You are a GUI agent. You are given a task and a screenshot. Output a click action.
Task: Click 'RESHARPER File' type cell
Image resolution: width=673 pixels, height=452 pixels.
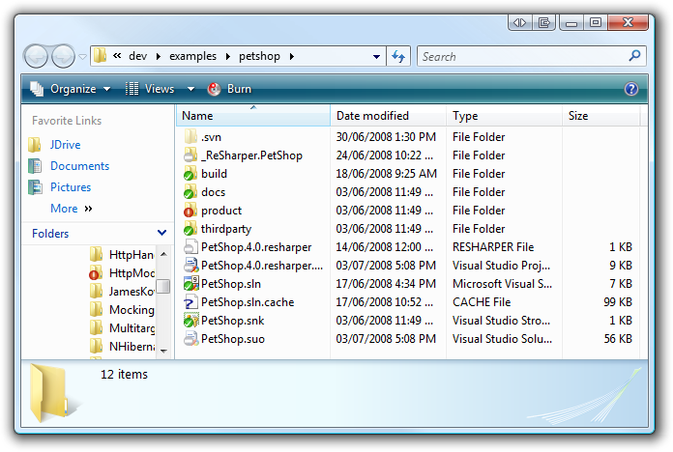coord(493,247)
